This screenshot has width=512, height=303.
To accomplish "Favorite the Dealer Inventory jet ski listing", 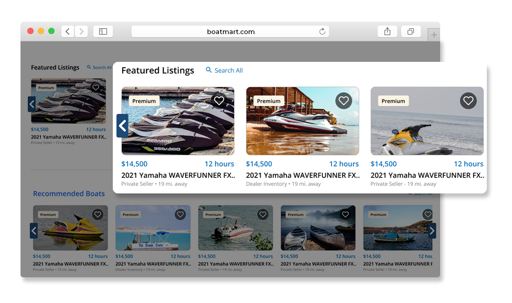I will (x=344, y=101).
